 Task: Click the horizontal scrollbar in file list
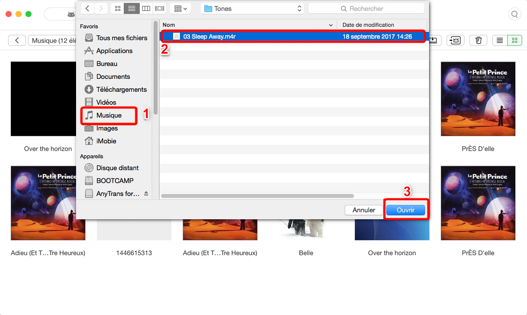258,196
